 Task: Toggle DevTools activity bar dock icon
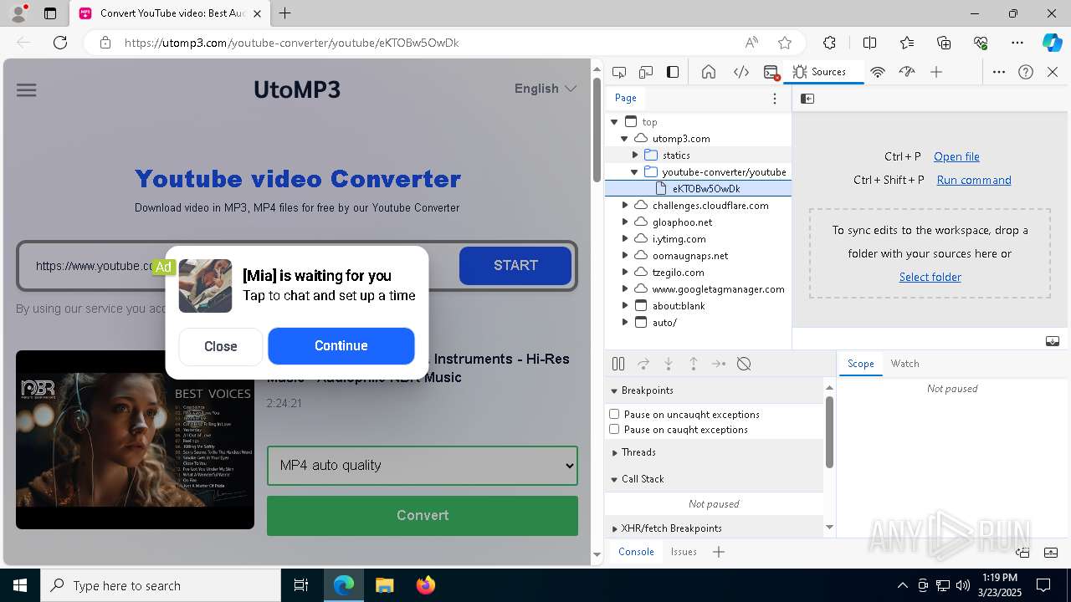(x=673, y=72)
